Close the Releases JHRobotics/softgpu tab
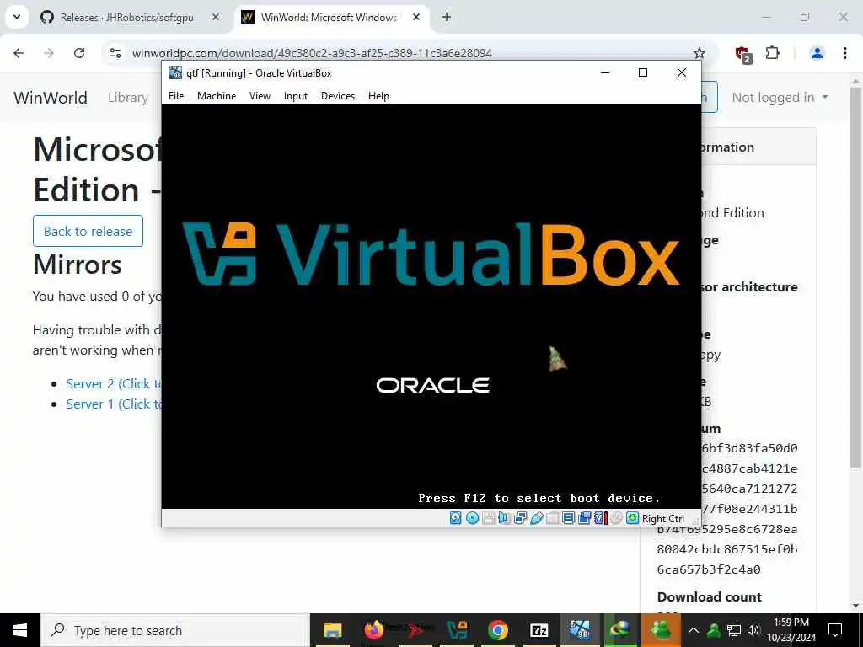The height and width of the screenshot is (647, 863). 216,18
